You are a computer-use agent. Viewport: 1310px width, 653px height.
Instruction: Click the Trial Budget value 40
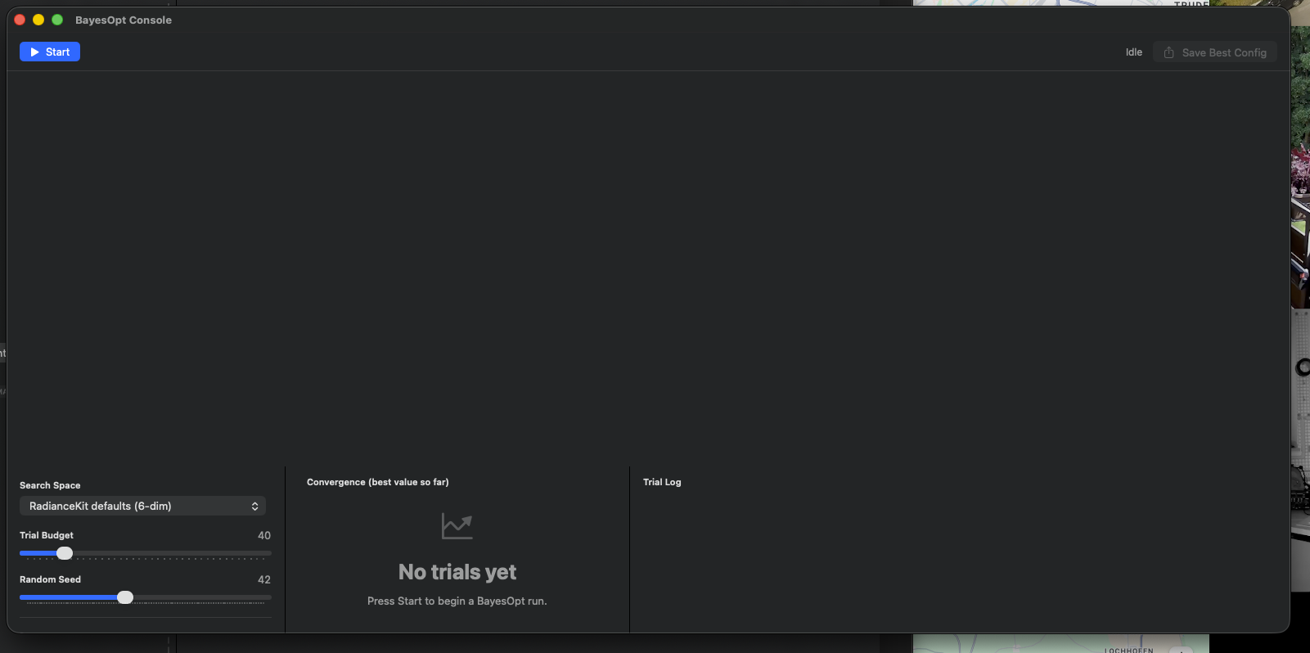click(264, 535)
